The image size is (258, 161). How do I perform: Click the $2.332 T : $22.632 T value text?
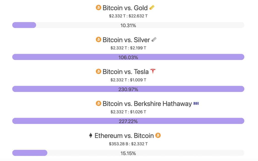(128, 16)
